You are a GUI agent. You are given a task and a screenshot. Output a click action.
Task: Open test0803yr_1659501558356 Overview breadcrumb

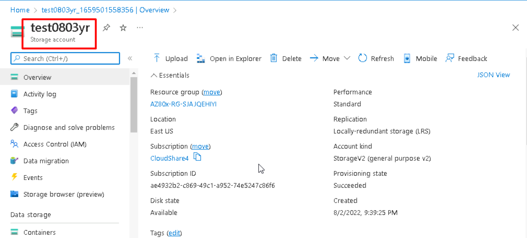pyautogui.click(x=105, y=10)
